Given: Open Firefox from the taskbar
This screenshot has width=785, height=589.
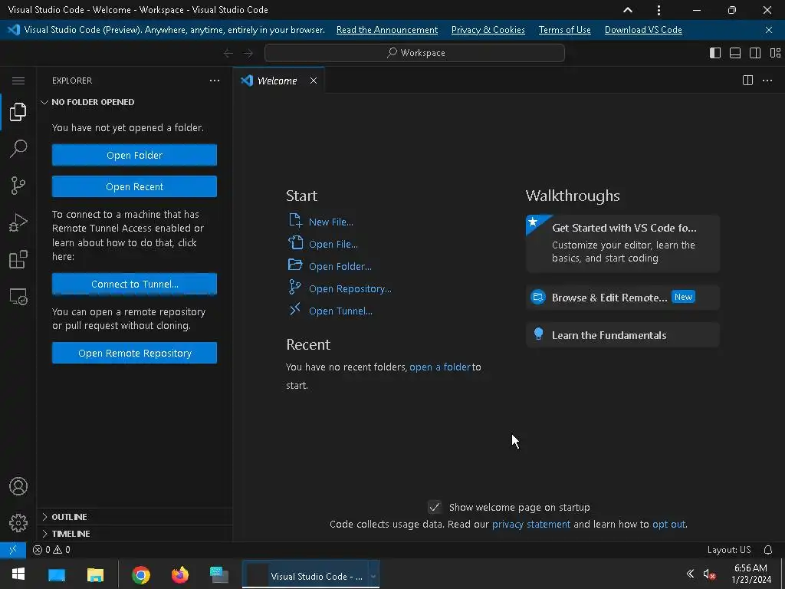Looking at the screenshot, I should tap(180, 575).
